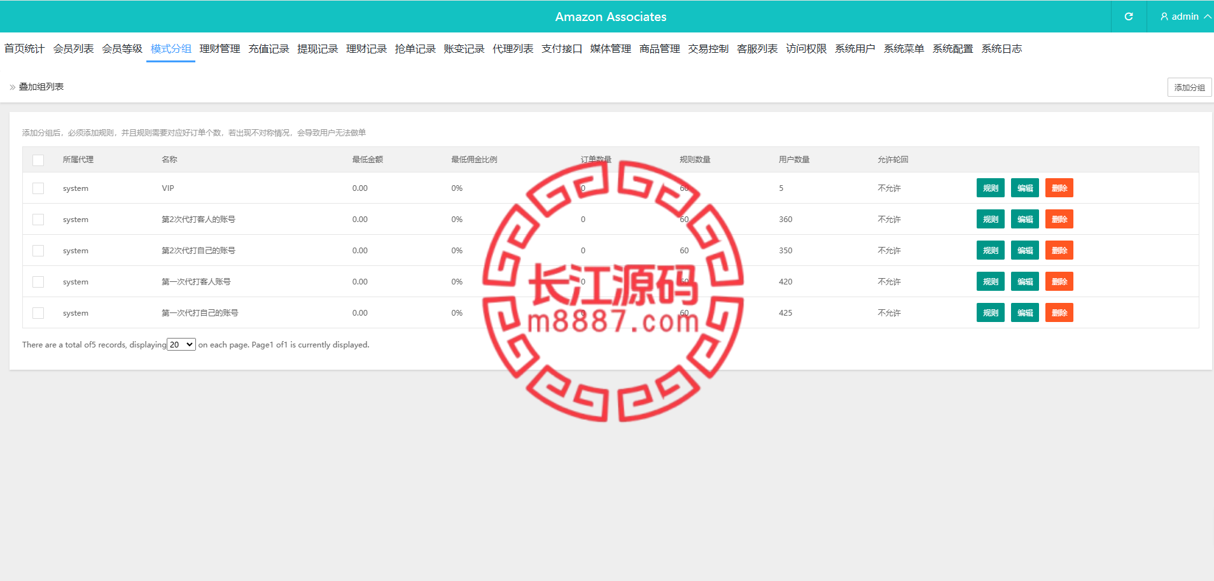Open 访问权限 menu item

(806, 48)
